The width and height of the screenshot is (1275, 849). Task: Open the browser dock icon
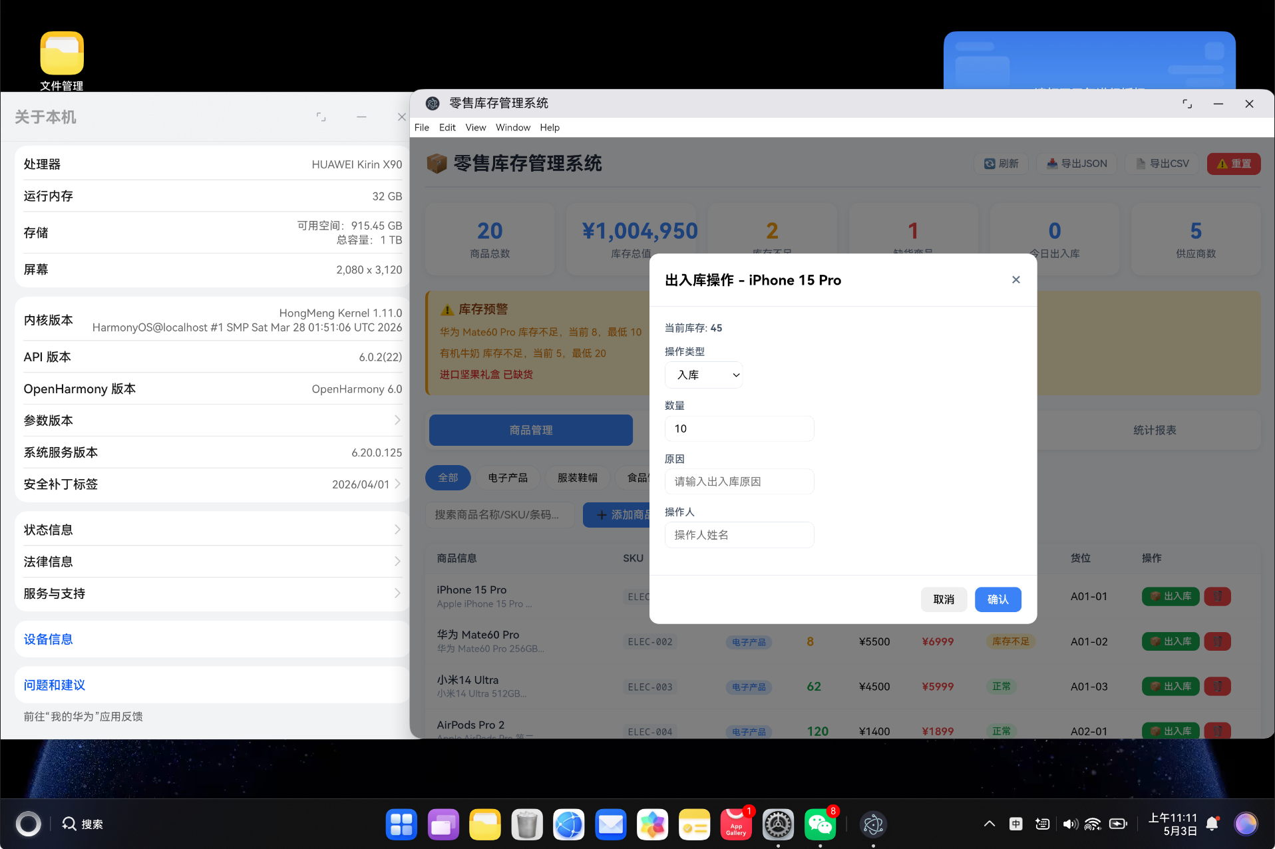569,824
